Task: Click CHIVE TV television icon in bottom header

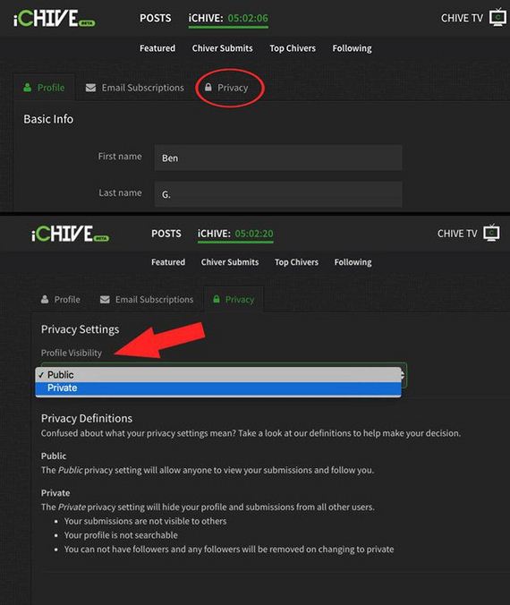Action: point(492,233)
